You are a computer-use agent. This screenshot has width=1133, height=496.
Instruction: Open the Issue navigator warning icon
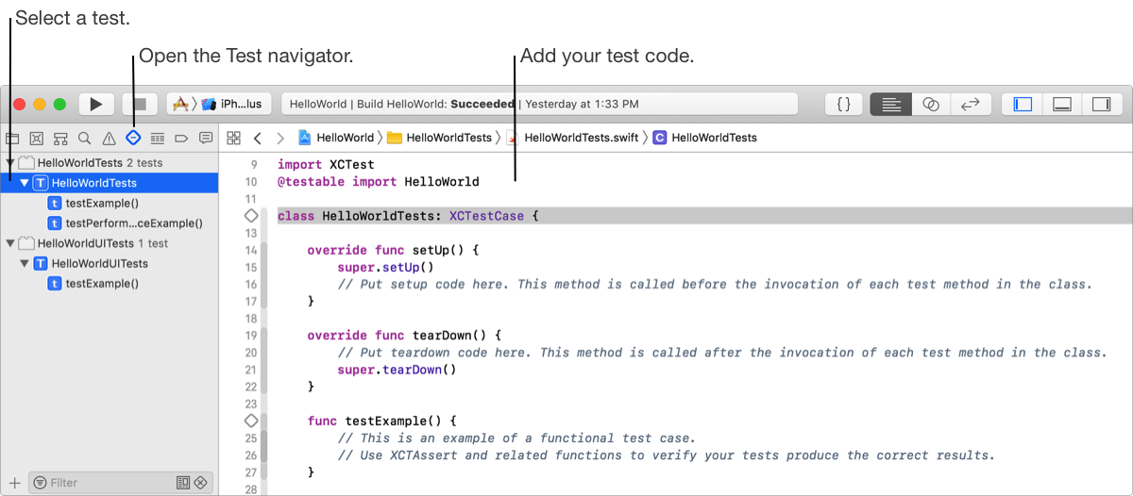tap(109, 138)
